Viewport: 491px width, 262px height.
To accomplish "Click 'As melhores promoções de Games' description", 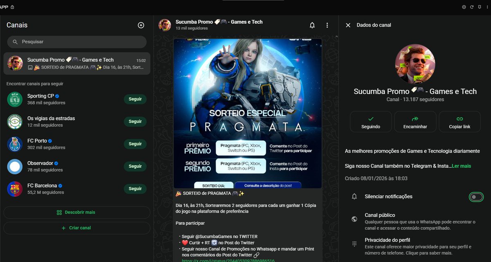I will point(412,151).
